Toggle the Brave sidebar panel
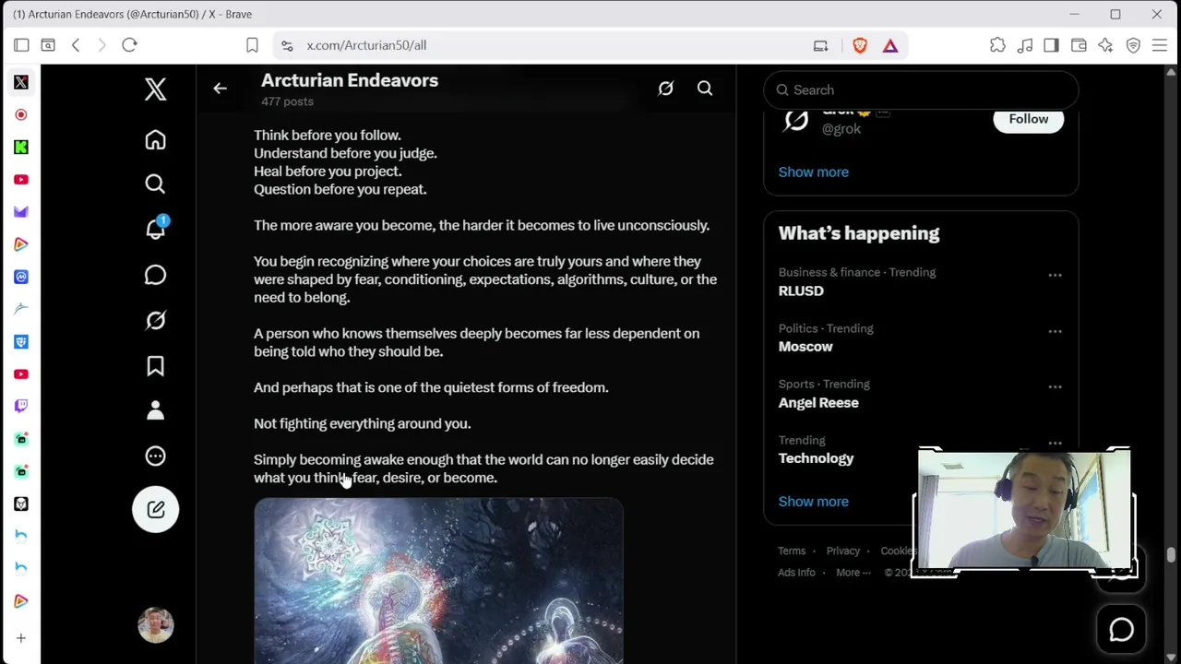 1051,45
